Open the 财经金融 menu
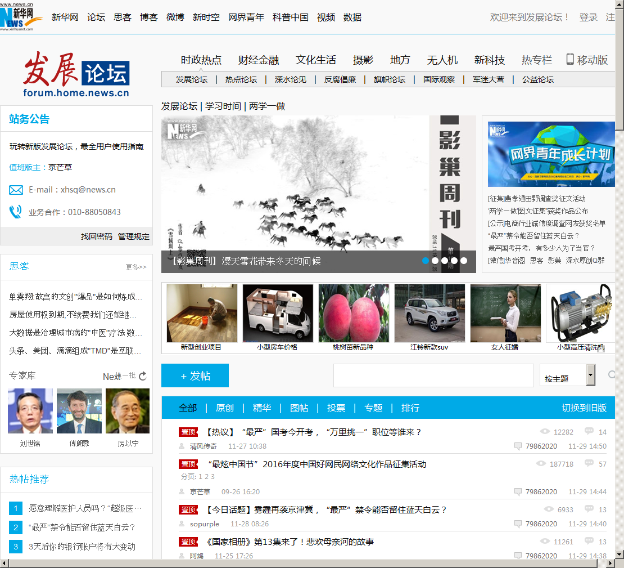Screen dimensions: 624x568 coord(258,60)
